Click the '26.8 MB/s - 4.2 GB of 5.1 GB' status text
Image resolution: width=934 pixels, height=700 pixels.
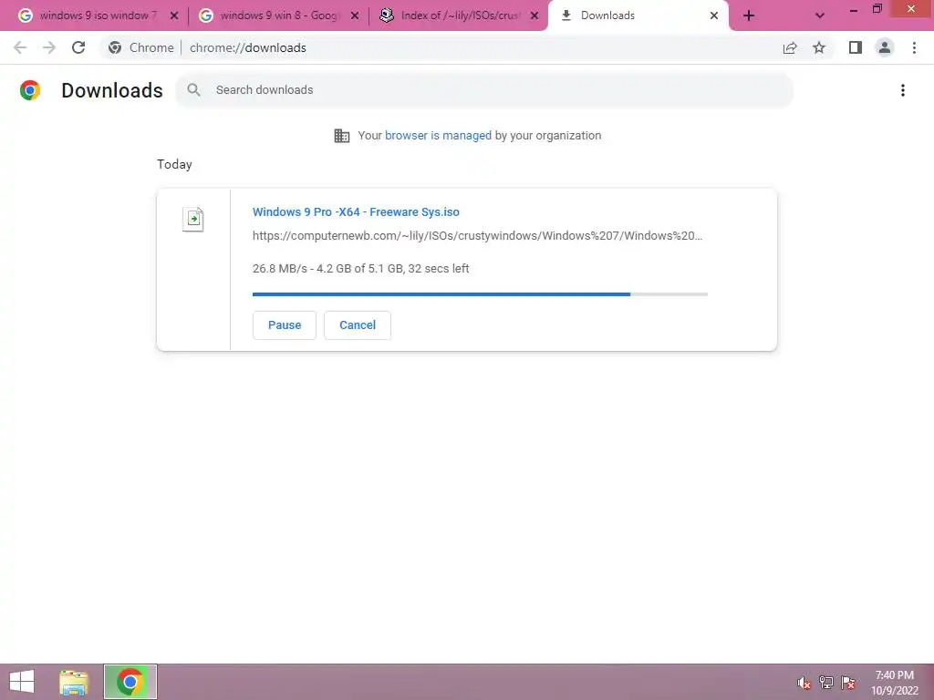coord(360,269)
